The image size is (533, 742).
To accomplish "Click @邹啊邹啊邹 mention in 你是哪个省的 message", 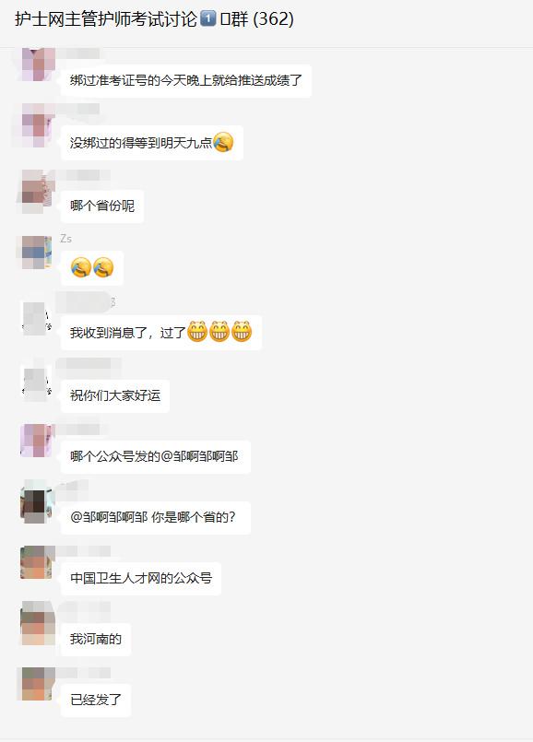I will click(x=109, y=517).
